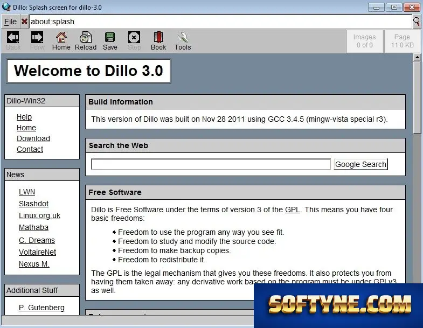Image resolution: width=423 pixels, height=328 pixels.
Task: Click the Additional Stuff panel header
Action: [x=42, y=290]
